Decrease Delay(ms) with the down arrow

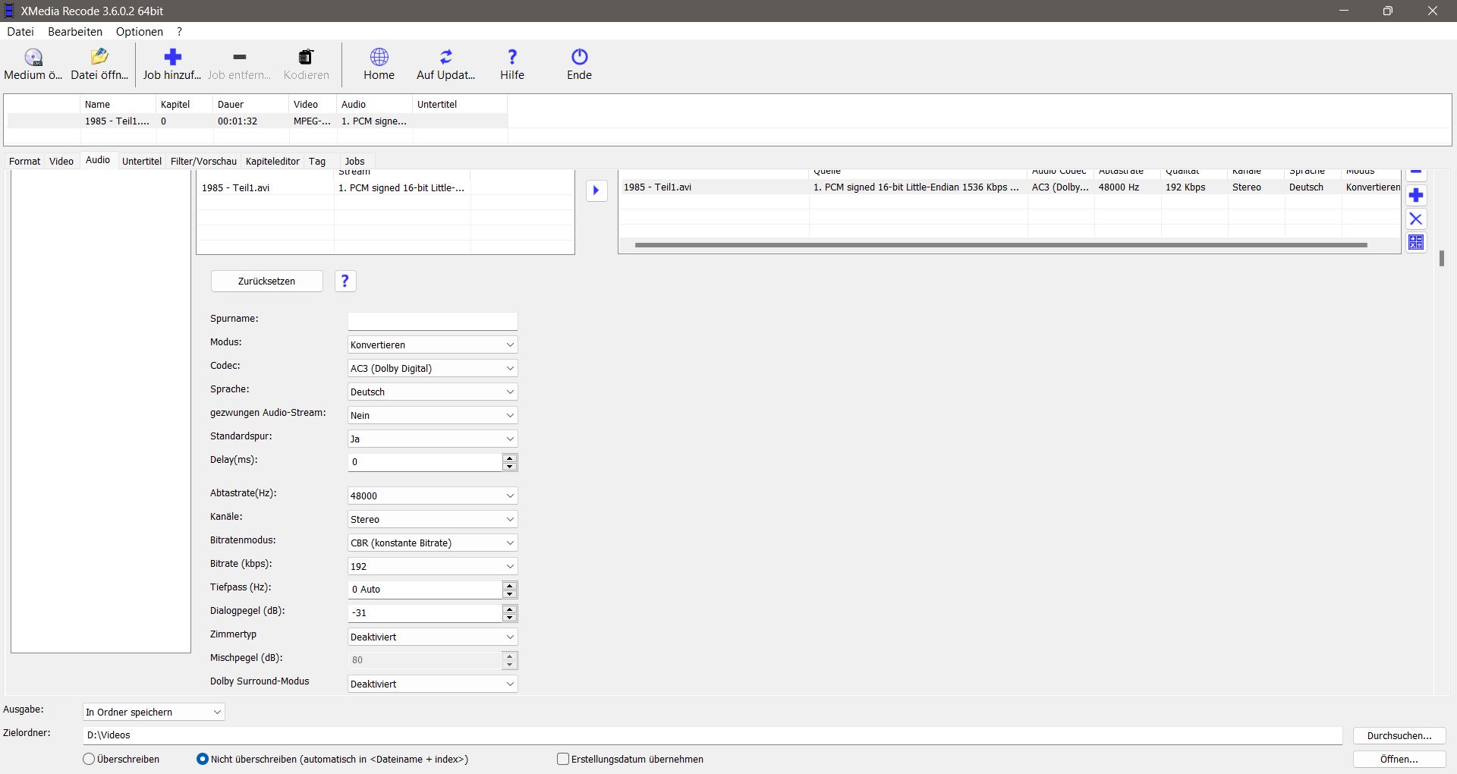(510, 466)
